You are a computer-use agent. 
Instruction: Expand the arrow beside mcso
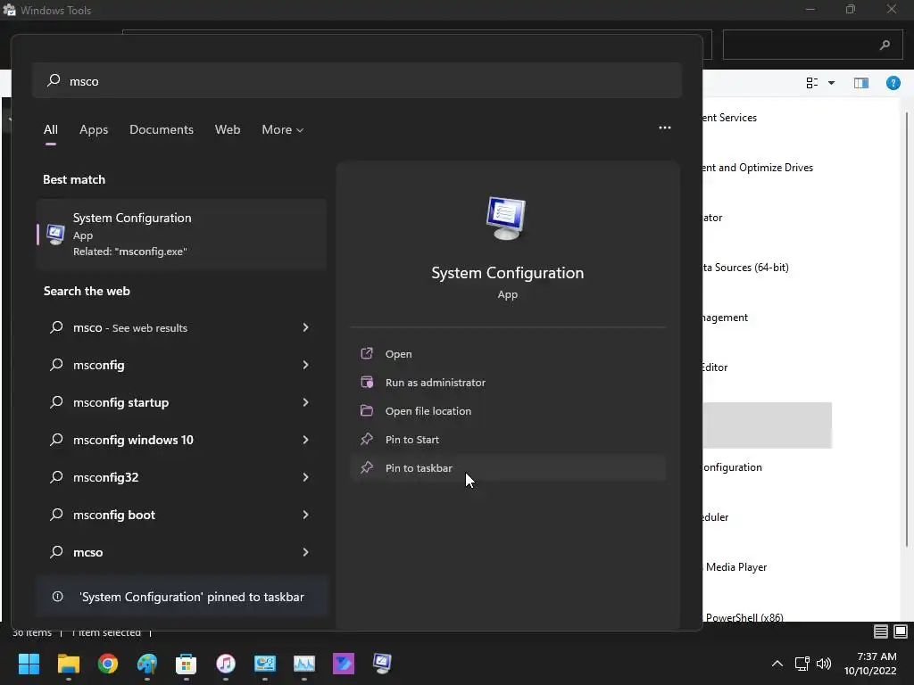tap(305, 551)
